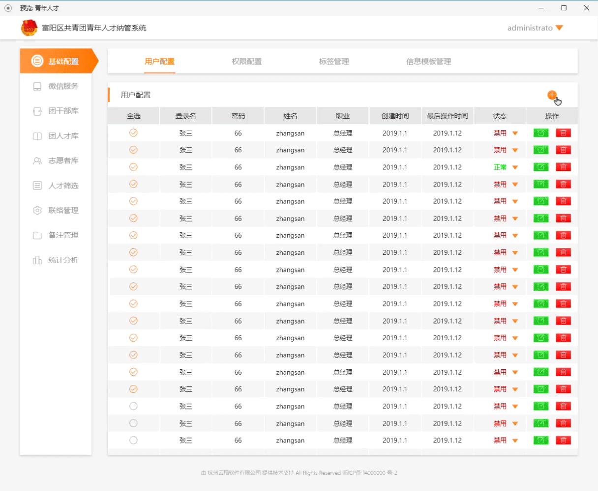
Task: Select 志愿者库 in the sidebar
Action: tap(56, 161)
